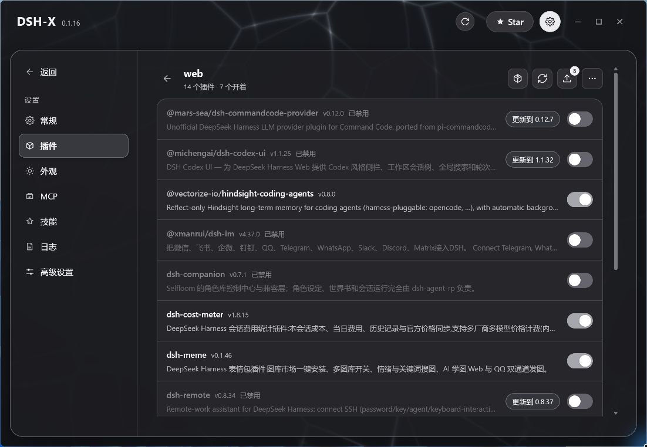Viewport: 647px width, 447px height.
Task: Click the dsh-cost-meter plugin name
Action: tap(195, 314)
